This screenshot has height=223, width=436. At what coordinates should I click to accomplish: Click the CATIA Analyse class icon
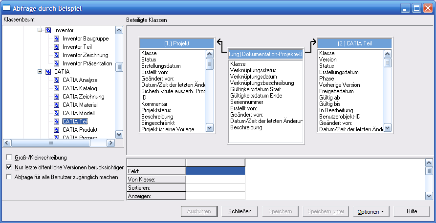(56, 80)
